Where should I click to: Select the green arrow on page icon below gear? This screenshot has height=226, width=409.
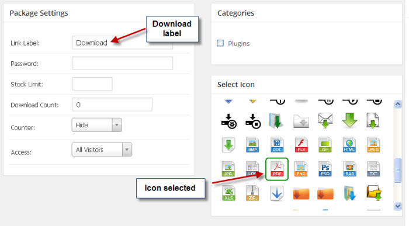[x=228, y=145]
